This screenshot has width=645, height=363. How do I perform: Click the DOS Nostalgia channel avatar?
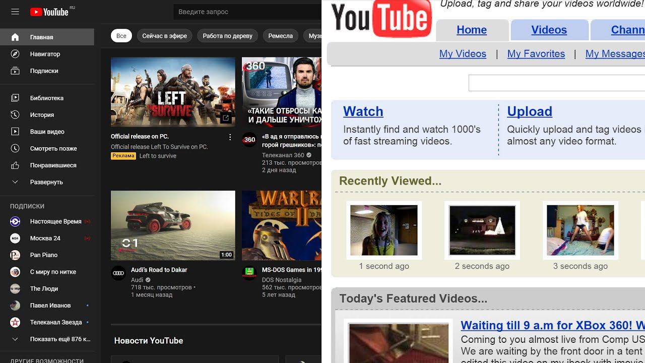point(249,273)
